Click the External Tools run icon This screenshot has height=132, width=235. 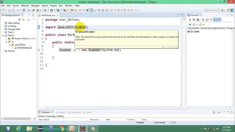pyautogui.click(x=65, y=10)
